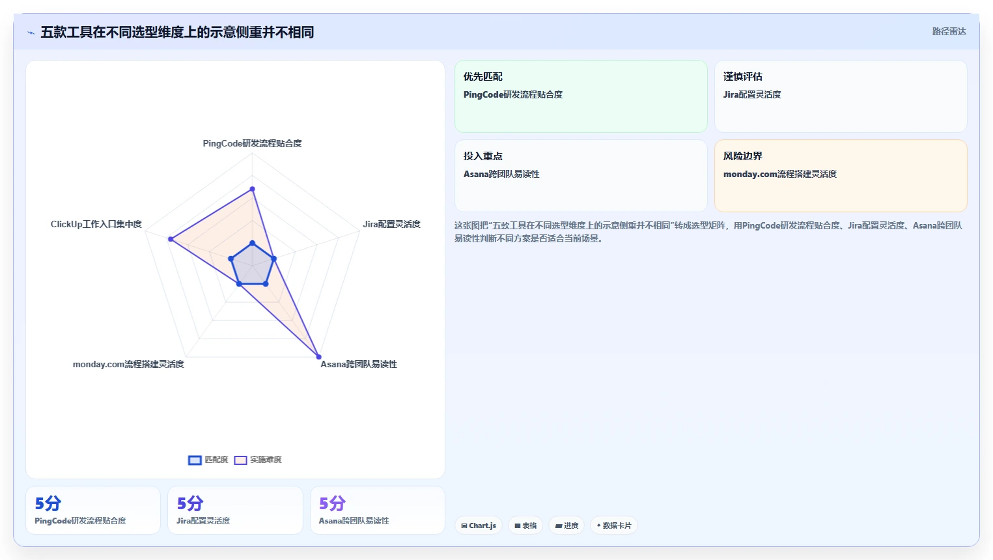993x560 pixels.
Task: Toggle the 实施难度 legend swatch
Action: [240, 460]
